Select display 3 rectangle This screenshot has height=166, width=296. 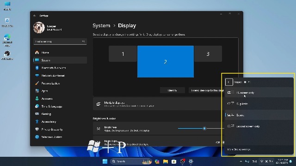208,54
